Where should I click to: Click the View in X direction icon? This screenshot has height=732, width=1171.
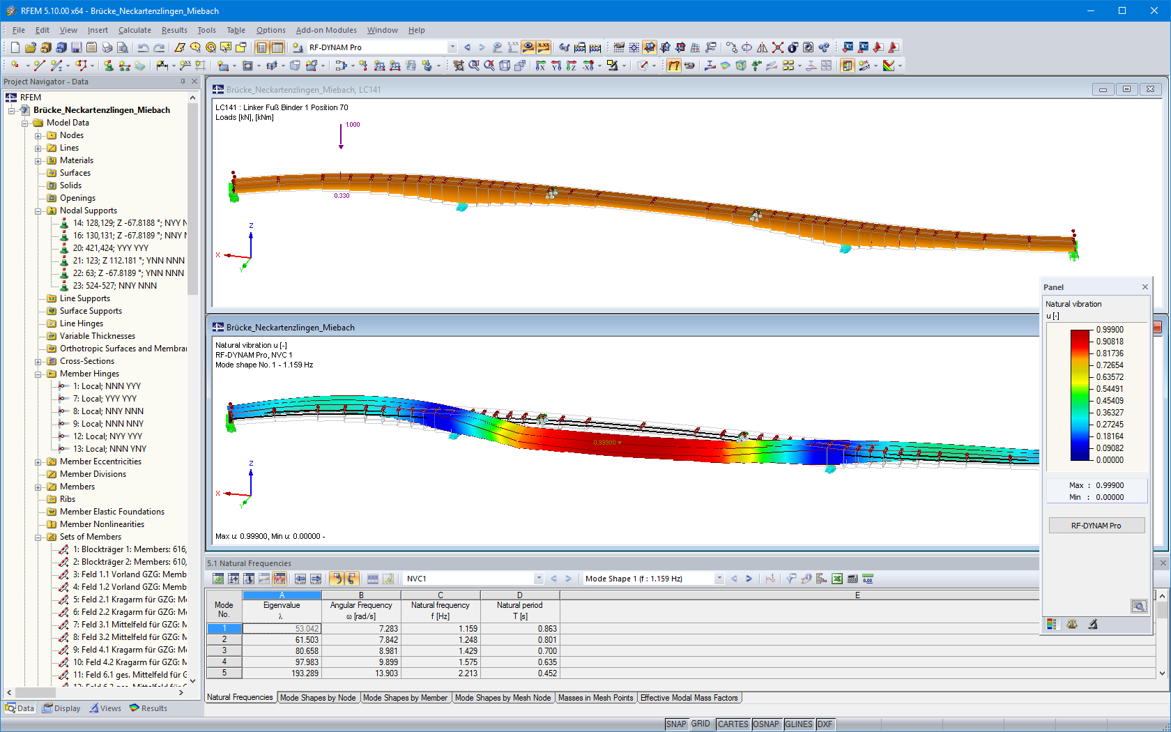click(540, 66)
